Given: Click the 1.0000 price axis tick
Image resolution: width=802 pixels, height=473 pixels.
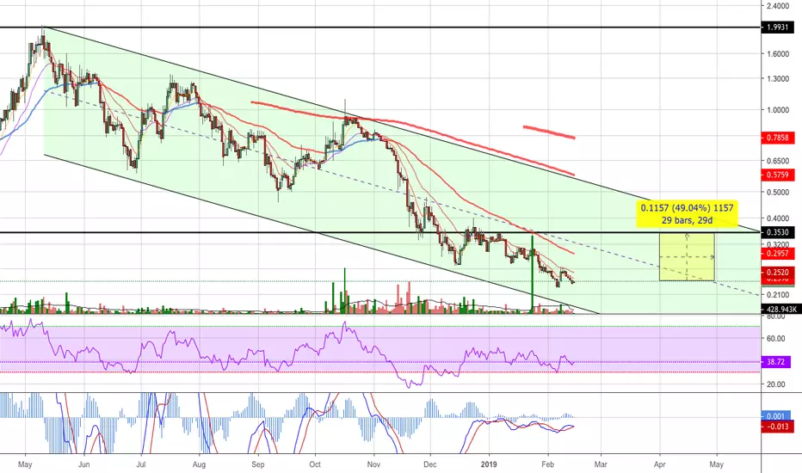Looking at the screenshot, I should [x=777, y=110].
